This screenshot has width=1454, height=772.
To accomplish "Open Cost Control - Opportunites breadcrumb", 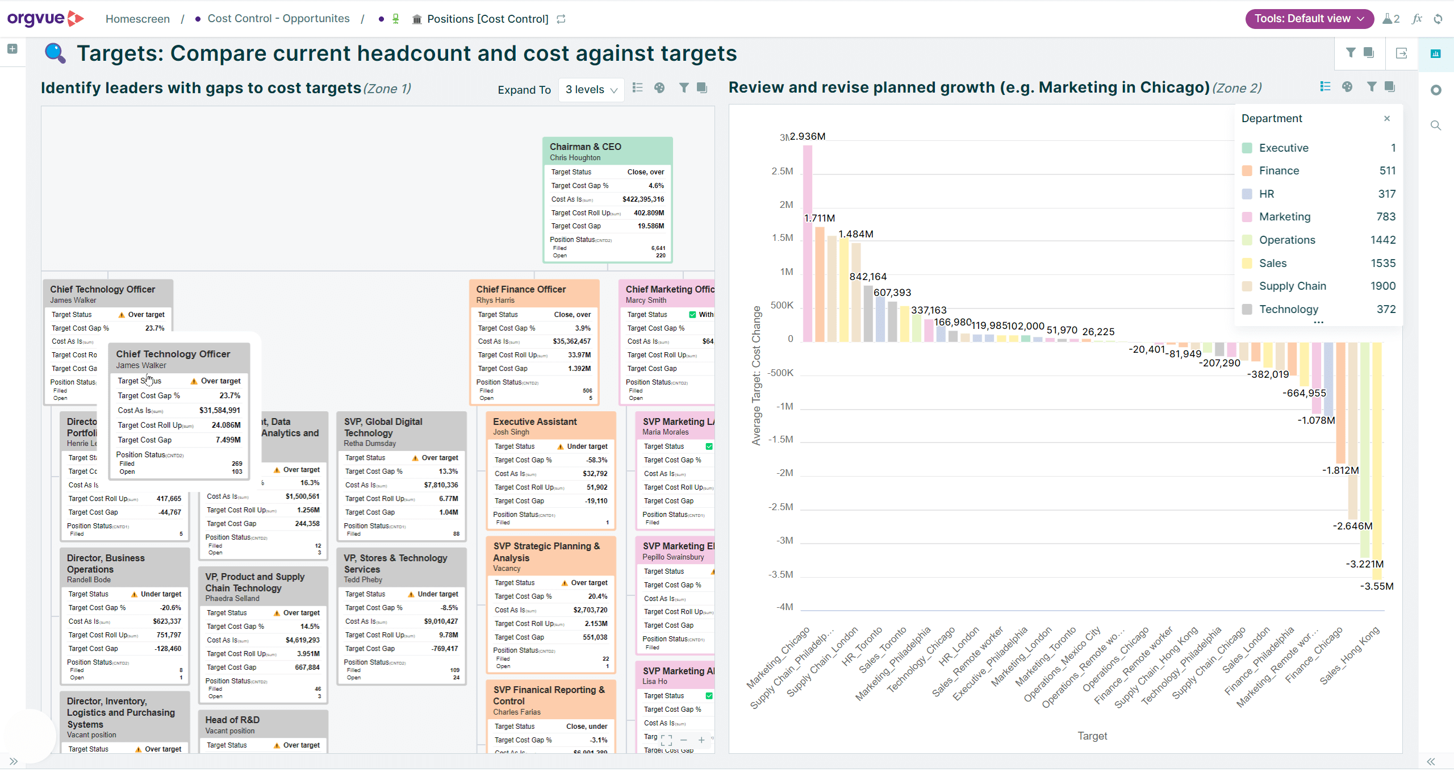I will tap(278, 19).
